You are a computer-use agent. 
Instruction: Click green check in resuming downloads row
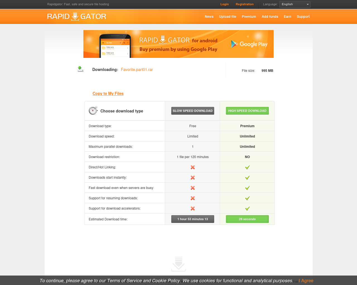pos(247,198)
